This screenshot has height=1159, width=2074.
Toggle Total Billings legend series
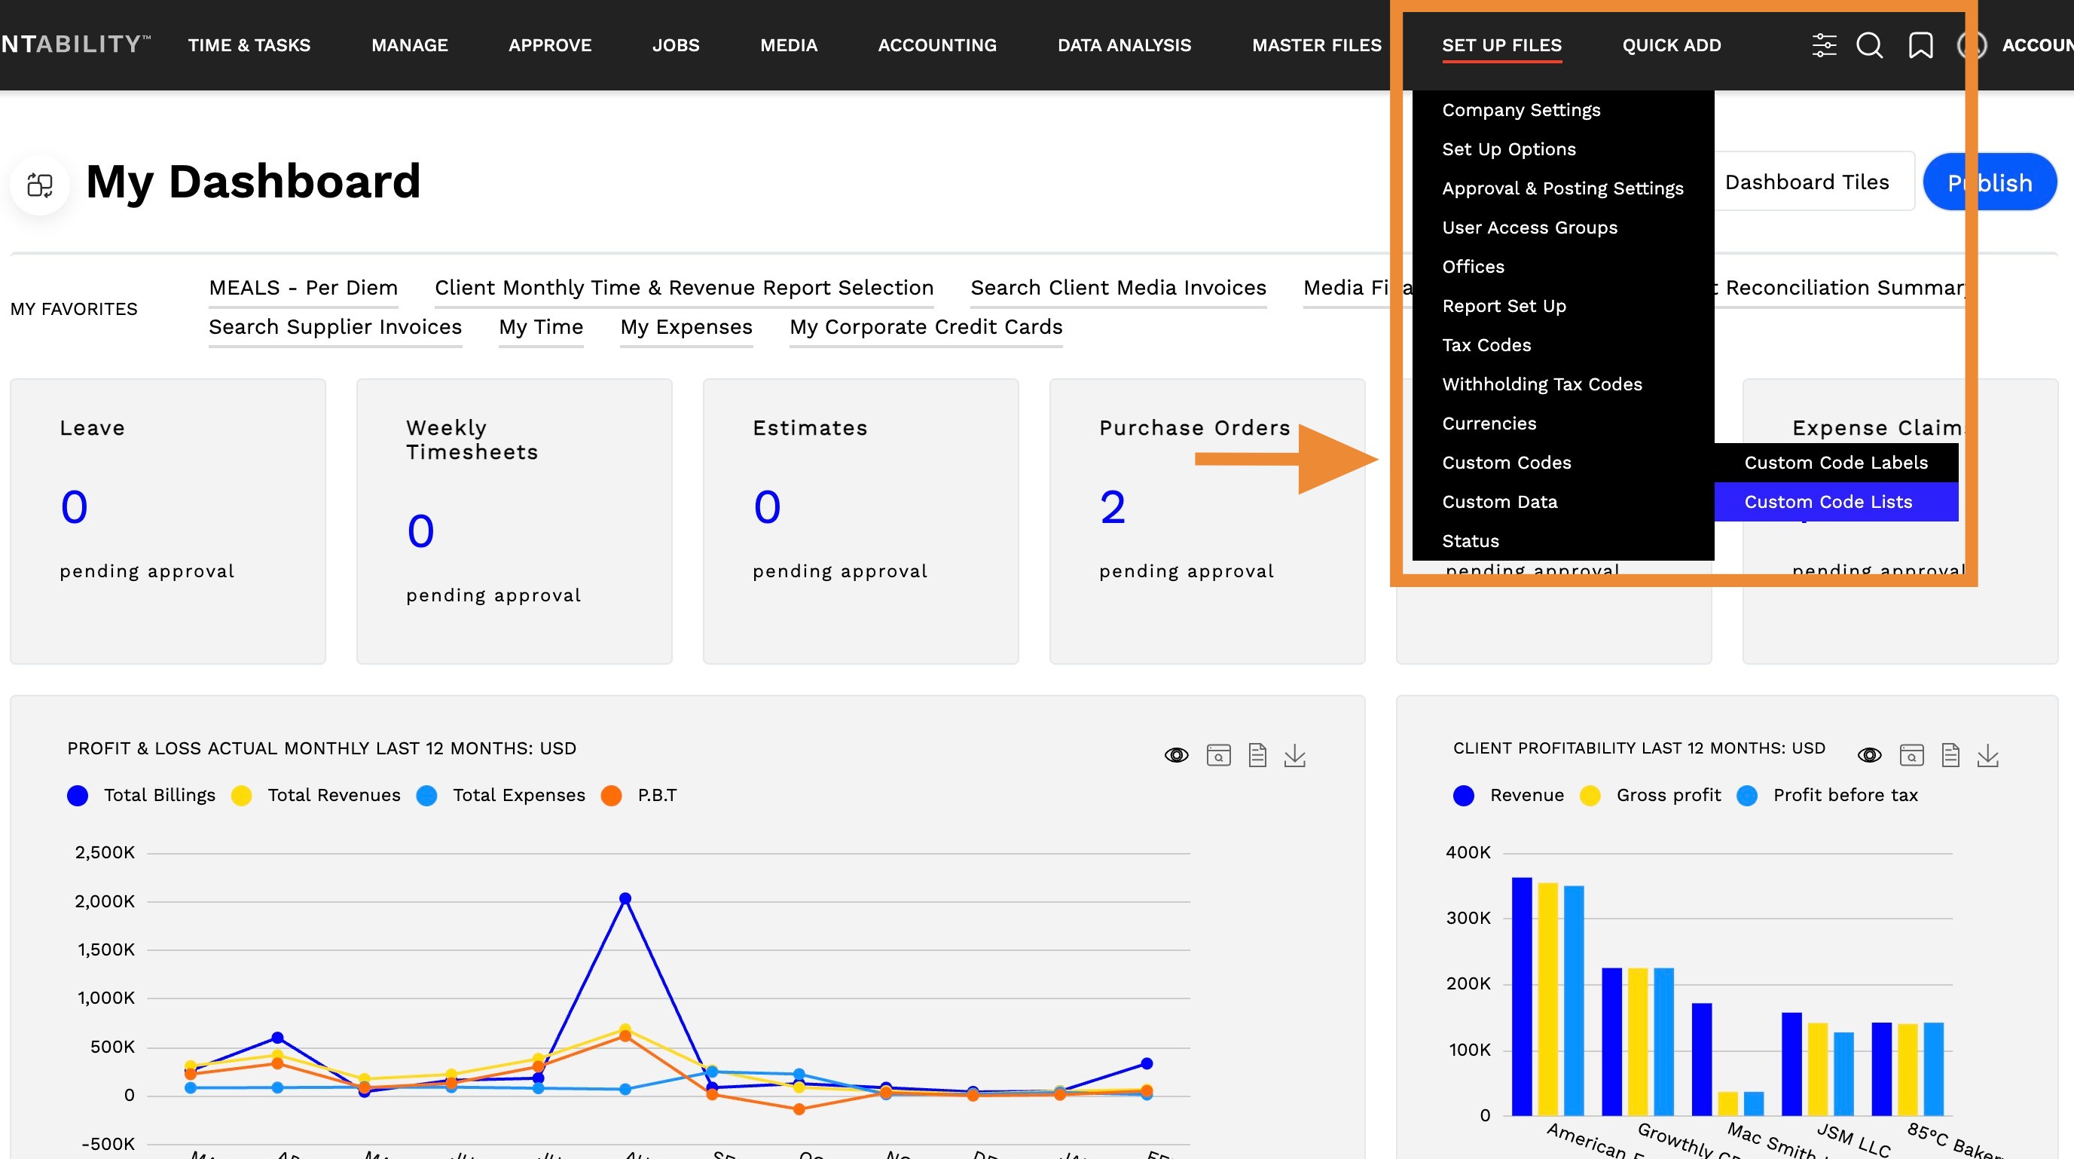142,795
